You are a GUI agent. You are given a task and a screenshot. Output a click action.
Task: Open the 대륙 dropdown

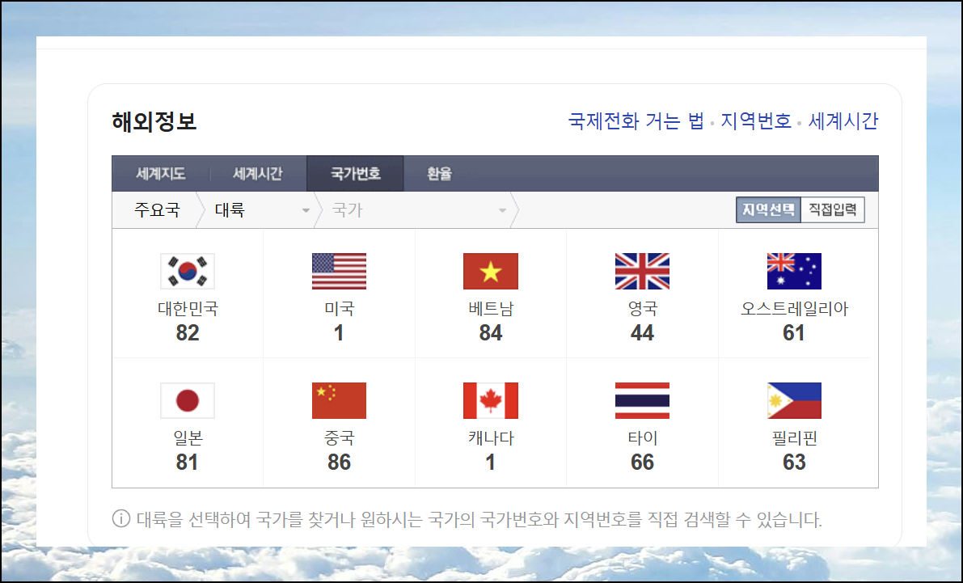tap(262, 210)
